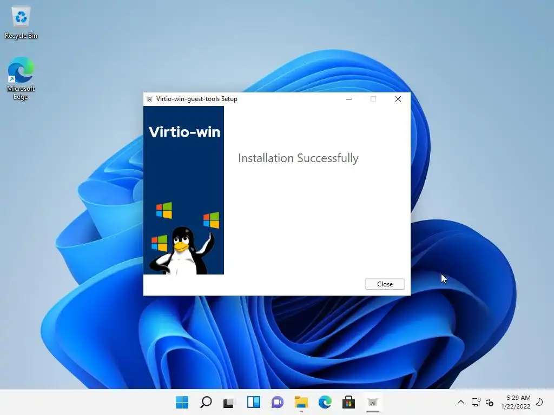Open File Explorer from the taskbar
554x415 pixels.
tap(301, 402)
